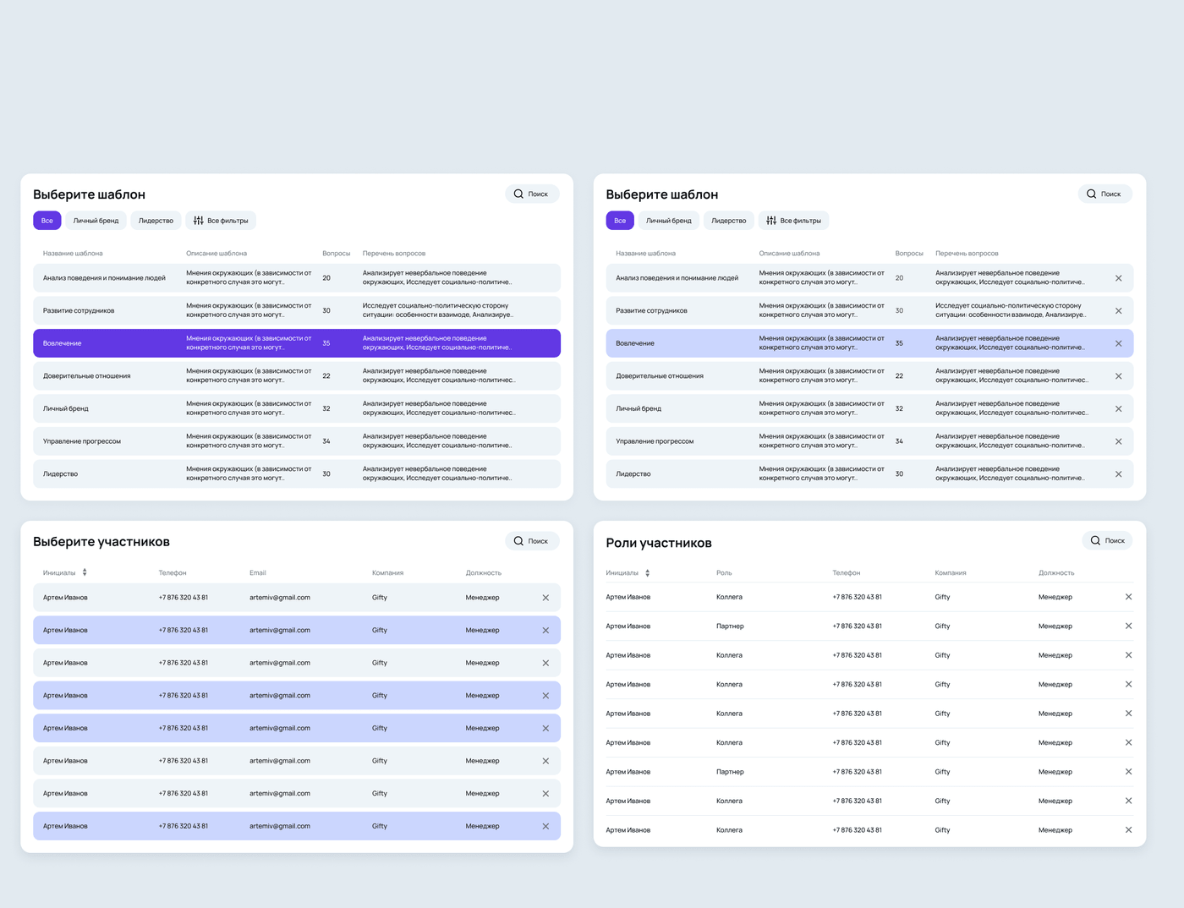Click Перечень вопросов header in panel without cross icons
Image resolution: width=1184 pixels, height=908 pixels.
point(394,254)
